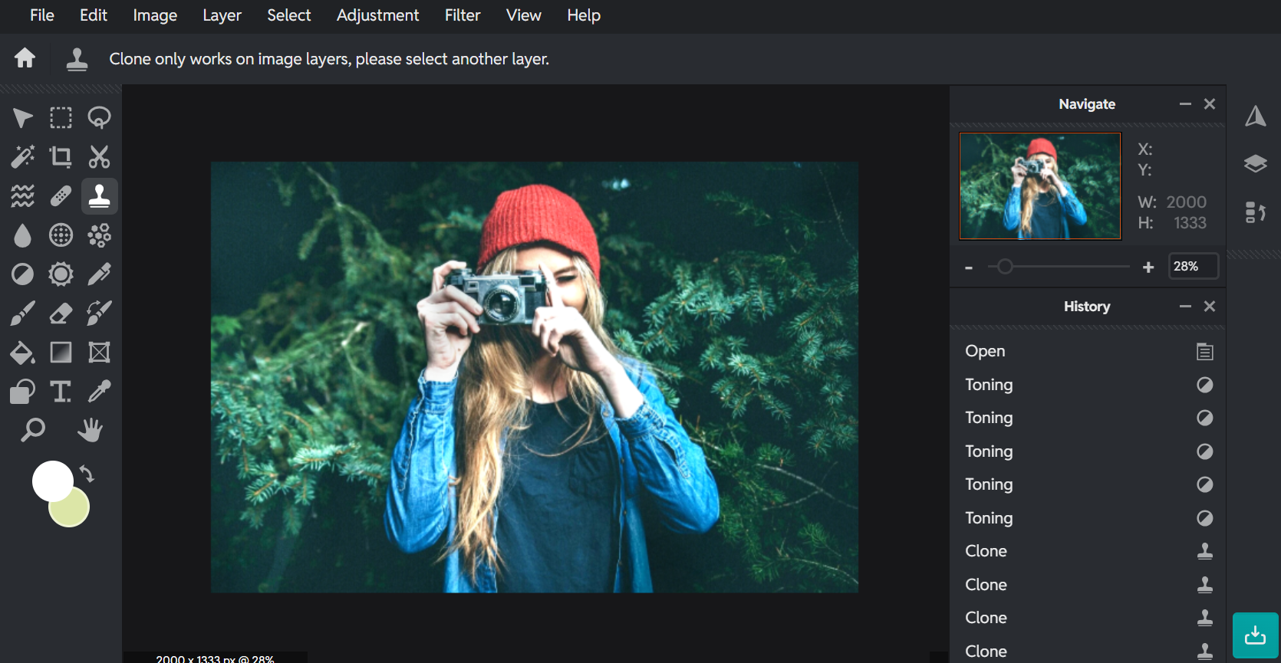Select the Crop tool
The height and width of the screenshot is (663, 1281).
click(61, 157)
